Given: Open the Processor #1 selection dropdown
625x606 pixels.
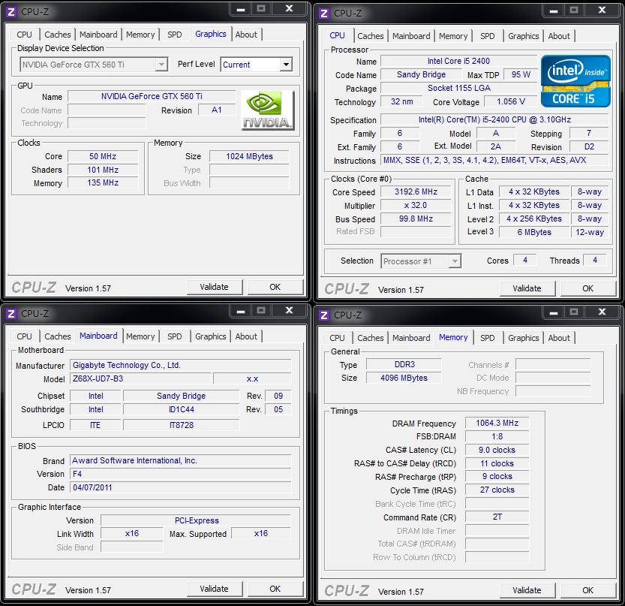Looking at the screenshot, I should 421,261.
